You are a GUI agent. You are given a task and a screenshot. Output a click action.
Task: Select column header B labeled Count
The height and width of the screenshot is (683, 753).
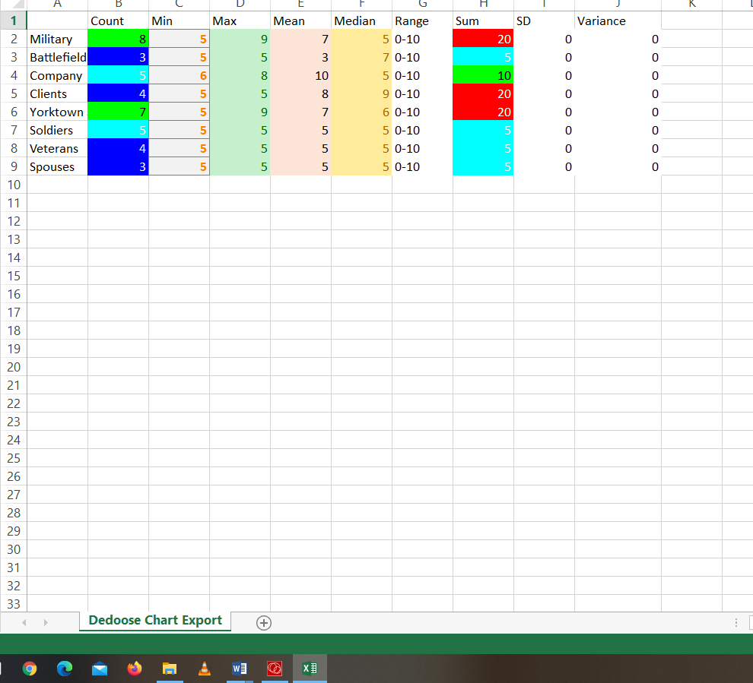118,5
